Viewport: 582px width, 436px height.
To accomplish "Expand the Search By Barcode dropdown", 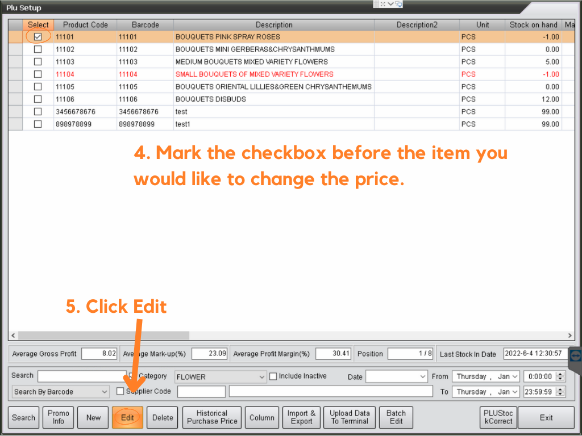I will (x=105, y=392).
